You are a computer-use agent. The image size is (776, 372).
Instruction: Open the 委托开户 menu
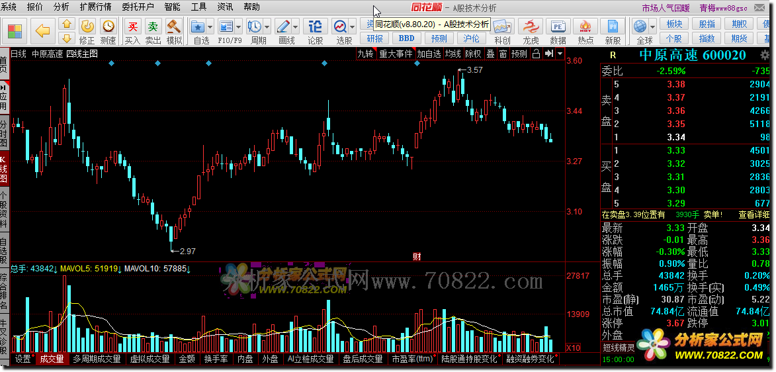click(138, 7)
